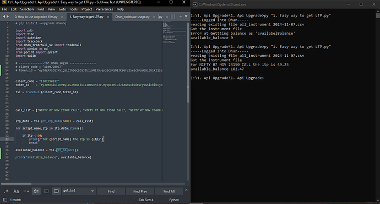Click the Sublime Text app icon in title bar
Image resolution: width=380 pixels, height=204 pixels.
[x=4, y=2]
